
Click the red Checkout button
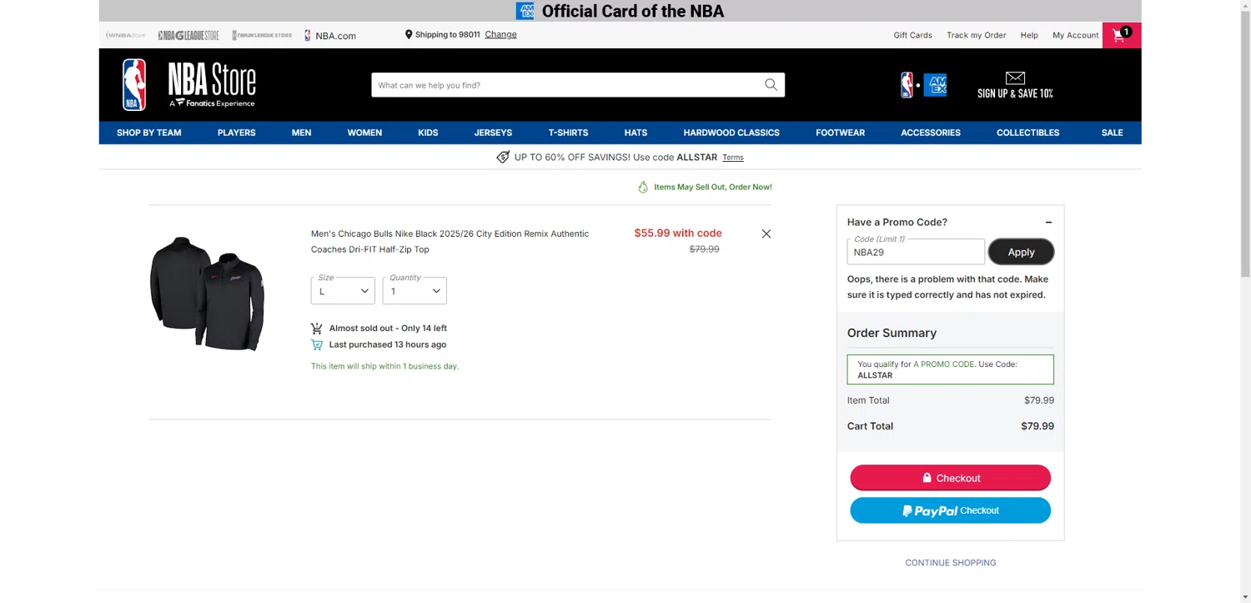coord(950,478)
